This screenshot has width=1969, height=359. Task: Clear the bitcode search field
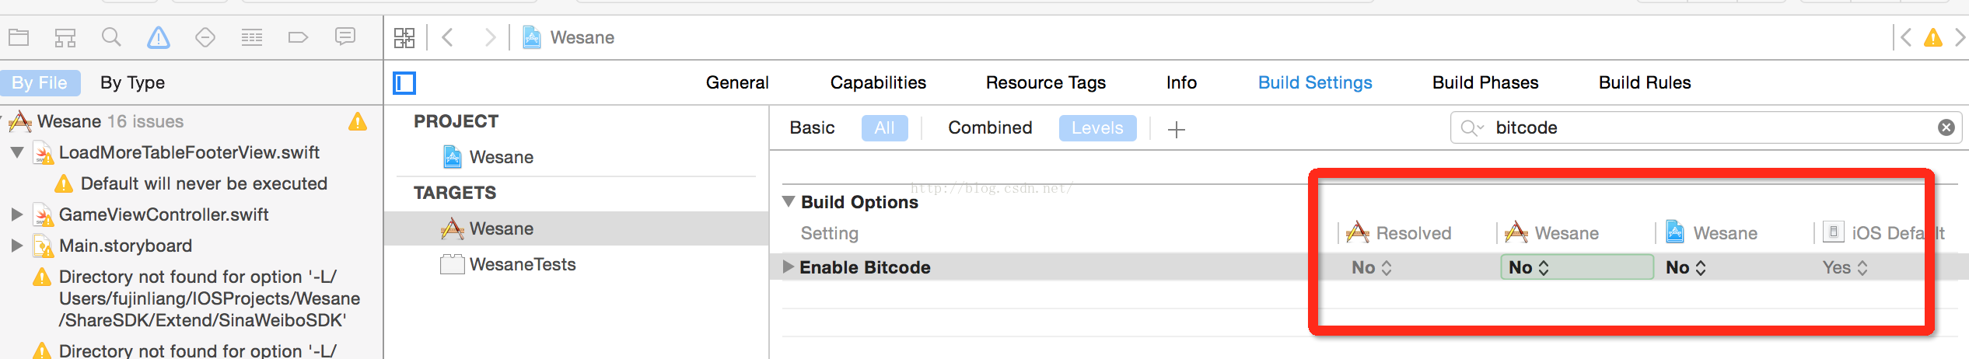(1946, 127)
